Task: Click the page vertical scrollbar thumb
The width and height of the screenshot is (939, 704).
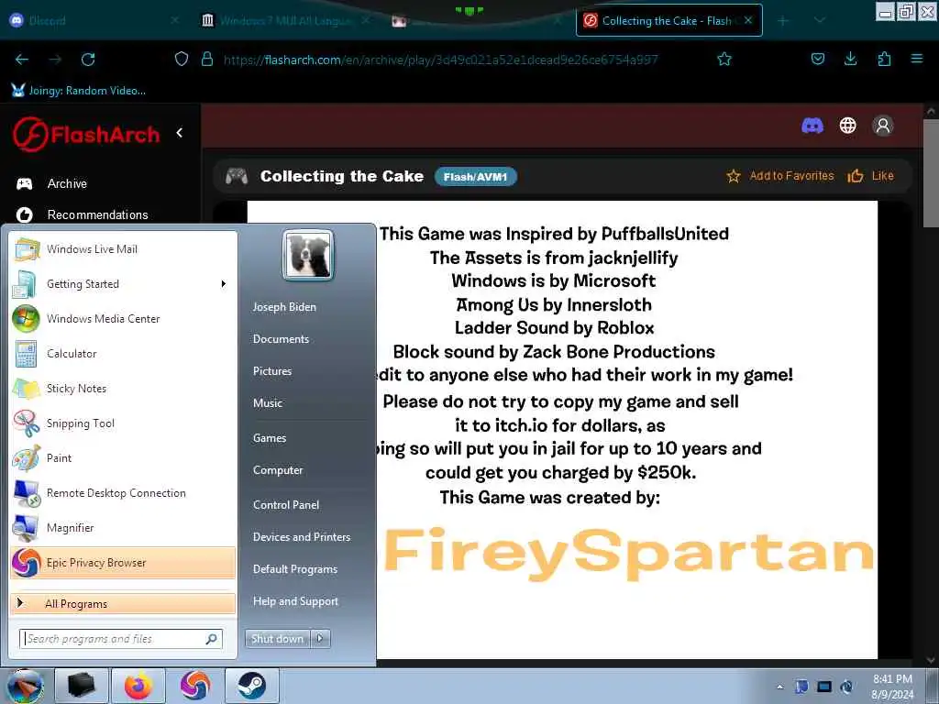Action: (x=931, y=173)
